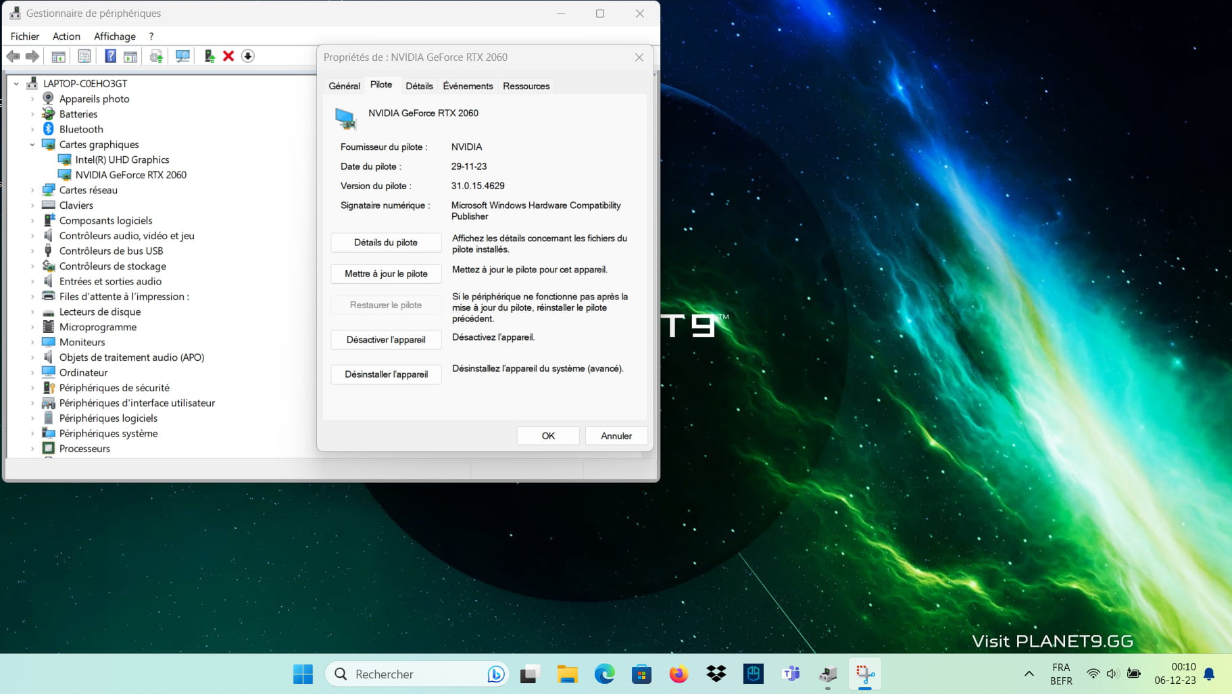Viewport: 1232px width, 694px height.
Task: Click the Périphériques de sécurité icon
Action: click(48, 387)
